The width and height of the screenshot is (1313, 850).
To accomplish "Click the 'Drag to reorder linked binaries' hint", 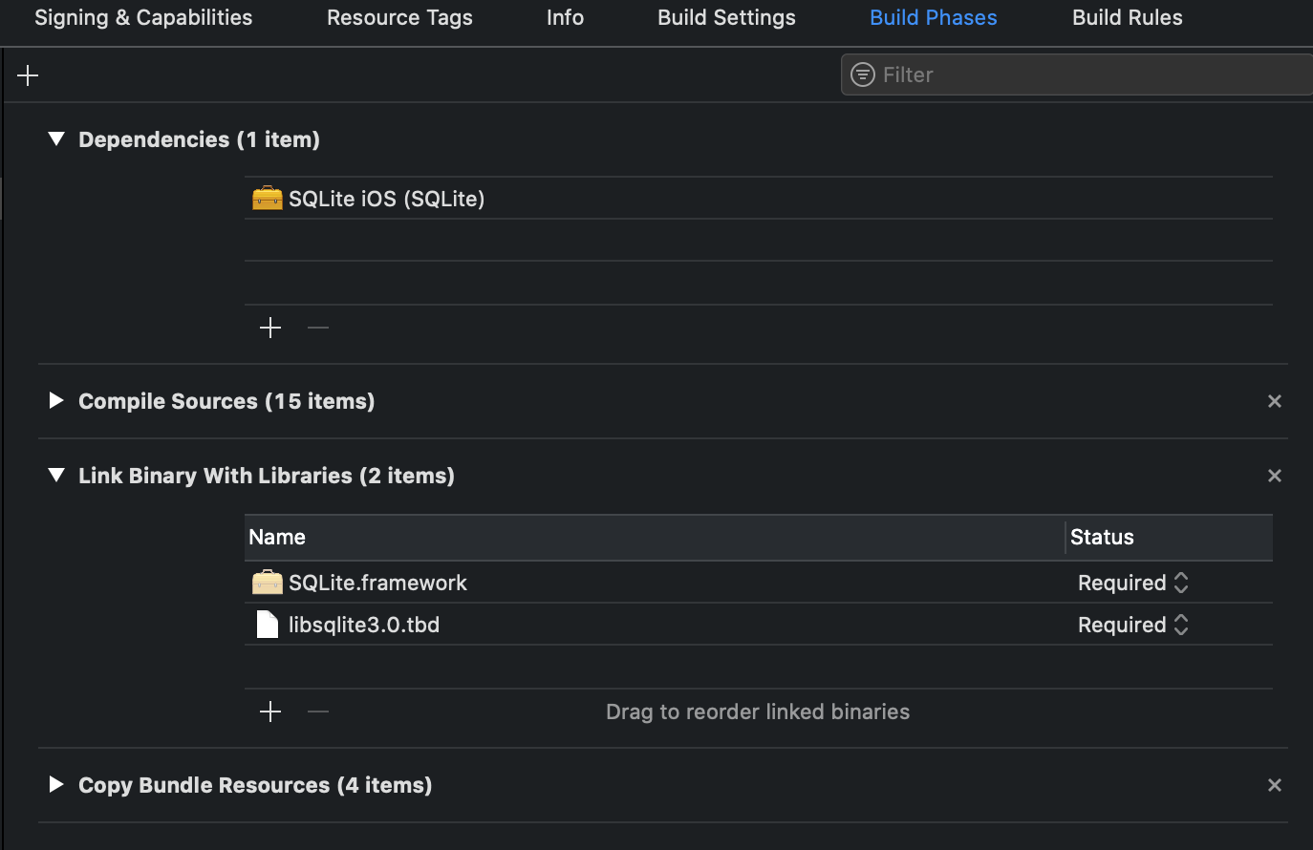I will [x=758, y=712].
